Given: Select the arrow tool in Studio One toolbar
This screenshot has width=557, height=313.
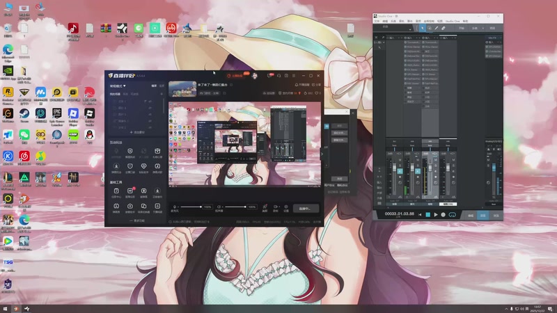Looking at the screenshot, I should tap(422, 28).
